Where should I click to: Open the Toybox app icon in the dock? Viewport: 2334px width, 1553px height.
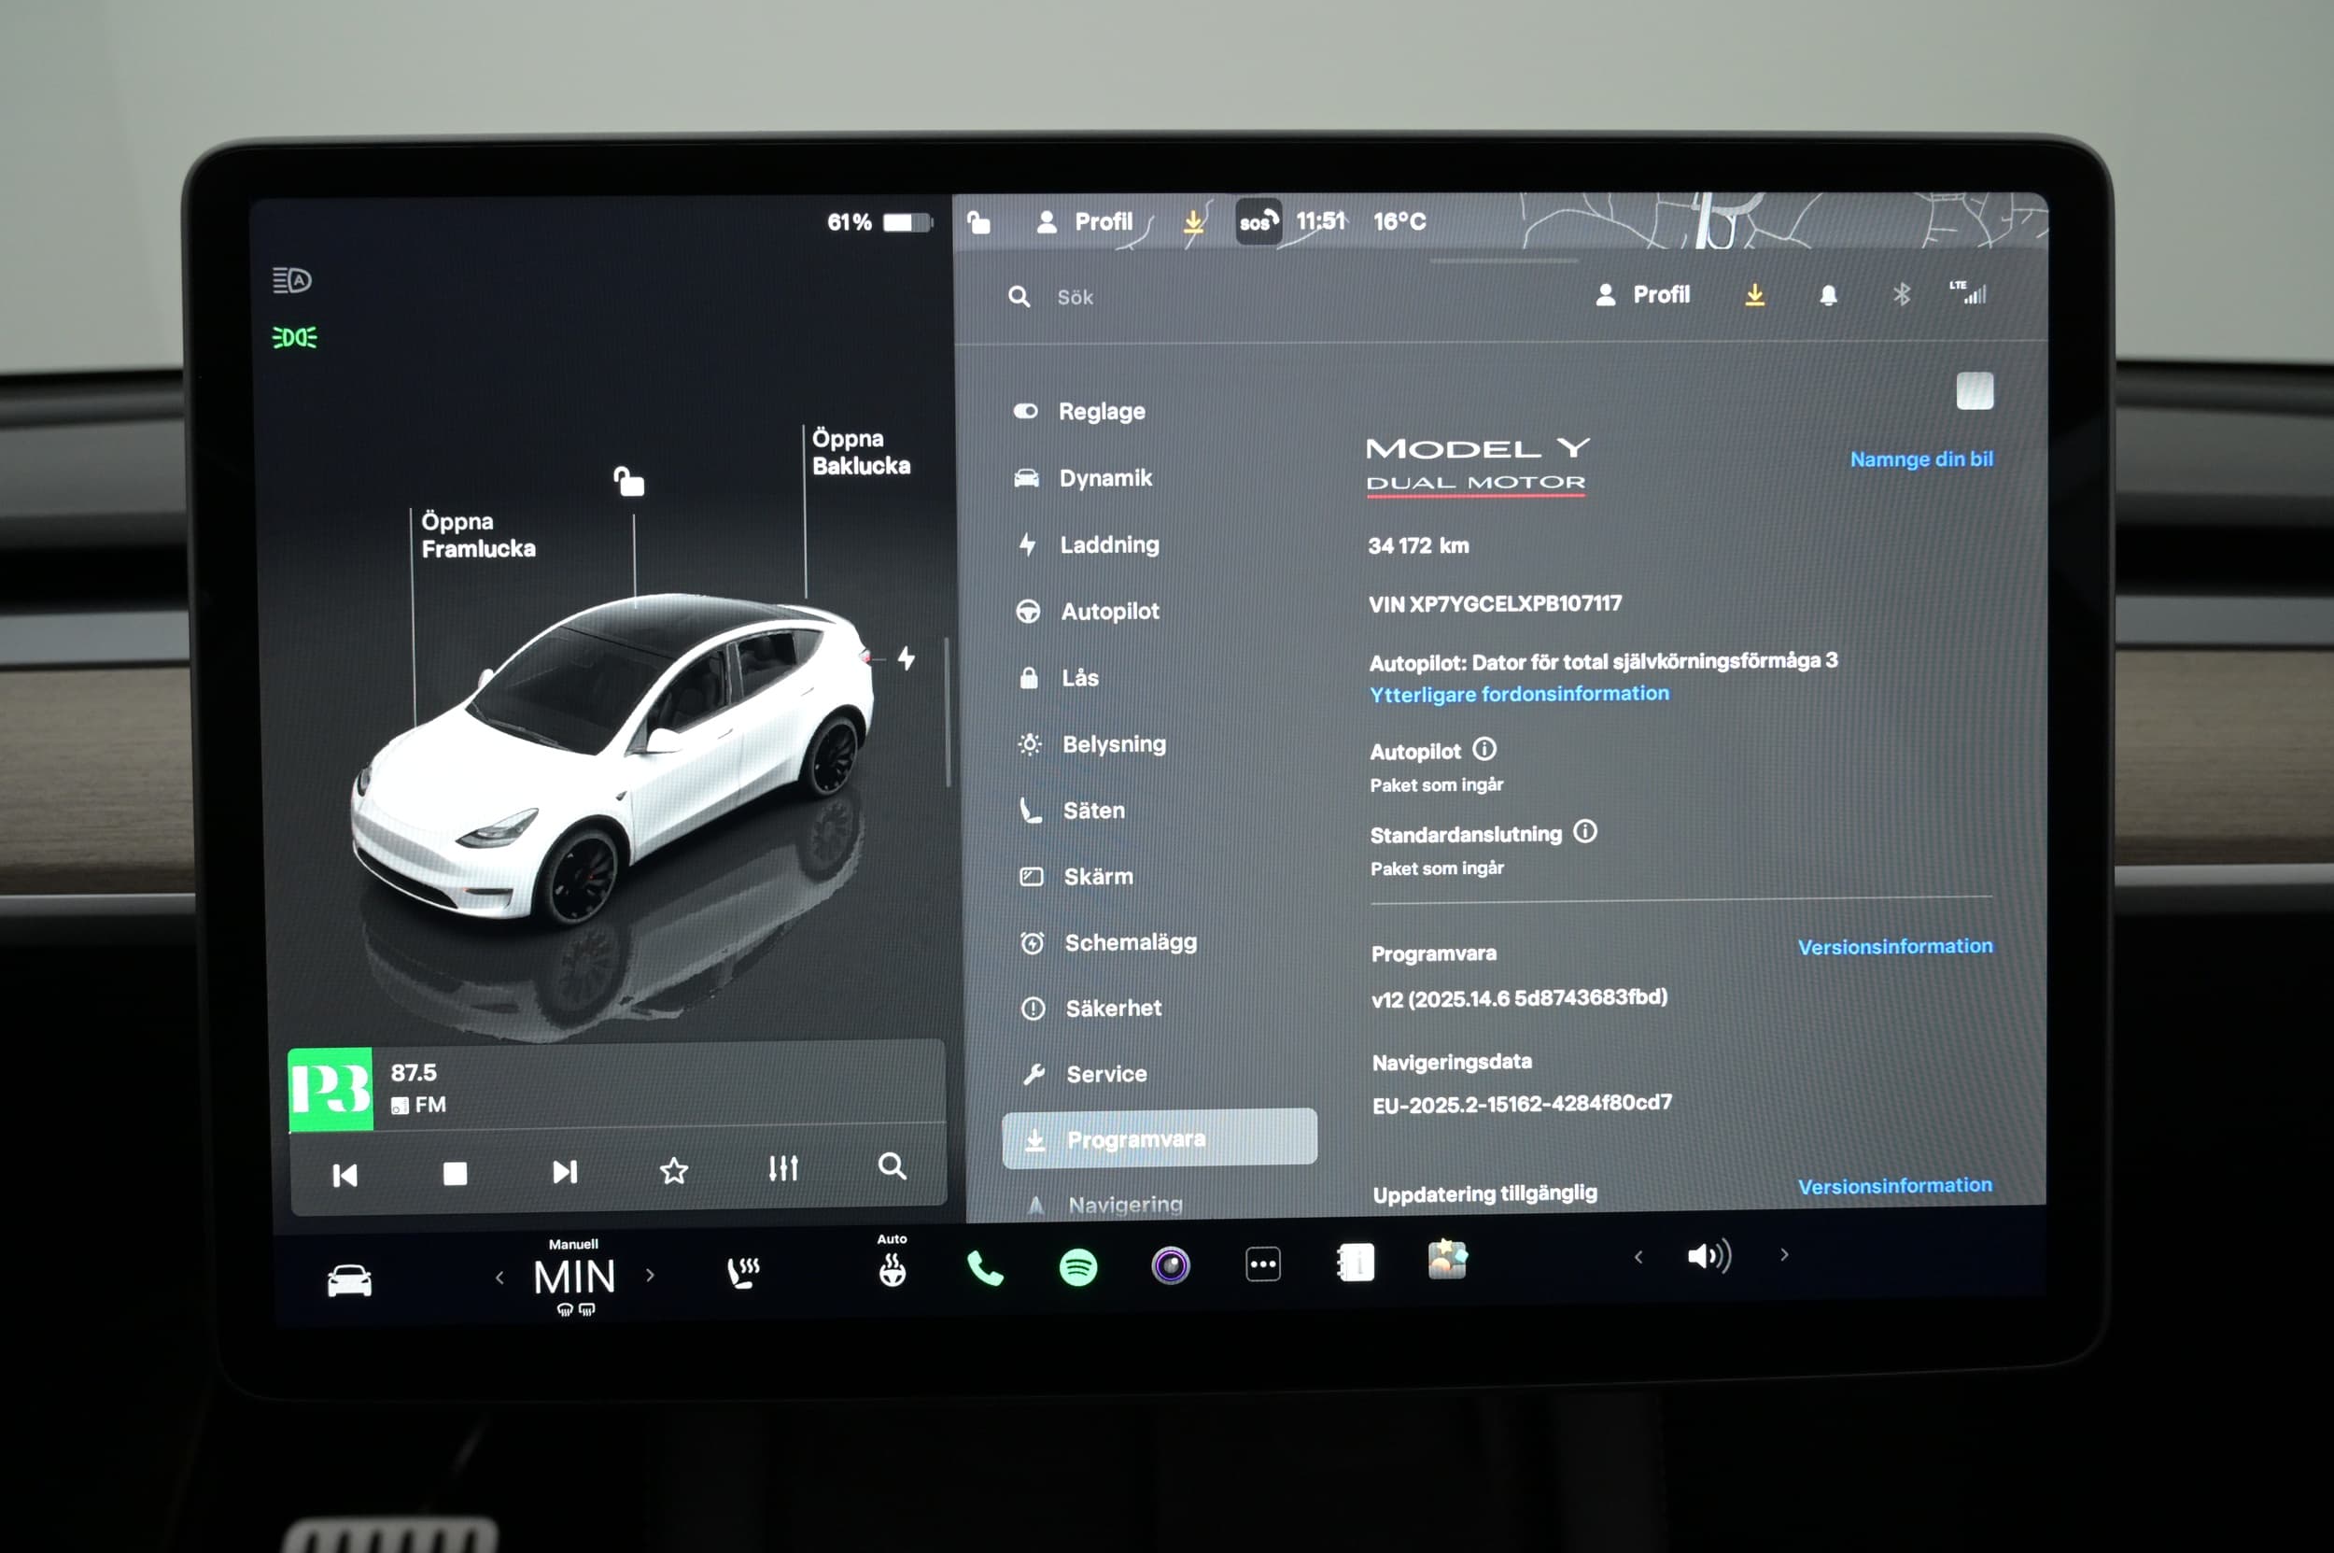pyautogui.click(x=1447, y=1260)
